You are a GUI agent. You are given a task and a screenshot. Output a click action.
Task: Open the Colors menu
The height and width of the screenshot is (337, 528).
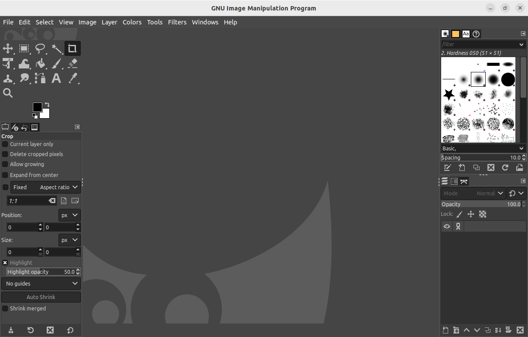click(132, 22)
